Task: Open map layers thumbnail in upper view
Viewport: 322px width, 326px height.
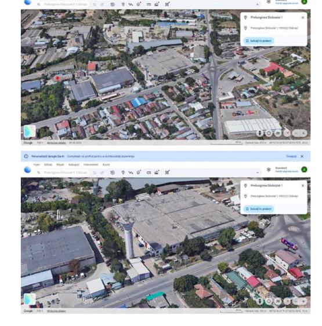Action: pyautogui.click(x=30, y=131)
